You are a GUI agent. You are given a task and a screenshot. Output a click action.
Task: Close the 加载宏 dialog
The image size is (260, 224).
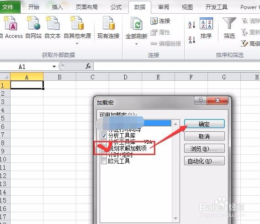pos(218,100)
